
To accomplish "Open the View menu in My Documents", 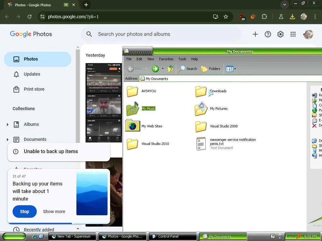I will point(151,59).
